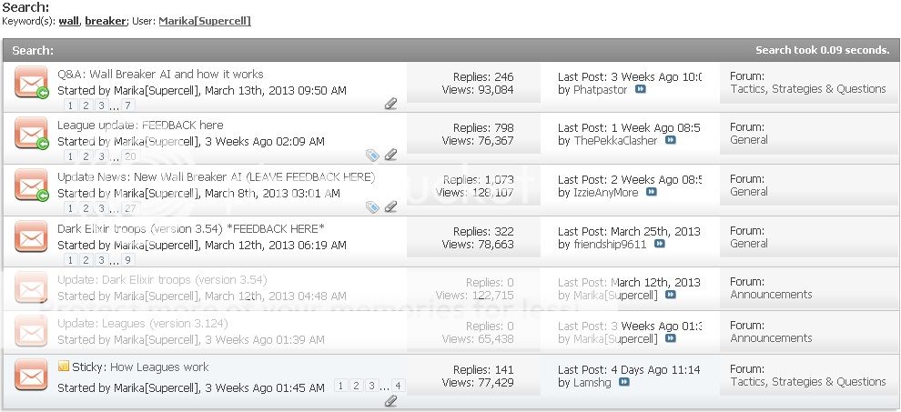Open "Update: Leagues (version 3.124)" thread
This screenshot has height=412, width=901.
142,324
